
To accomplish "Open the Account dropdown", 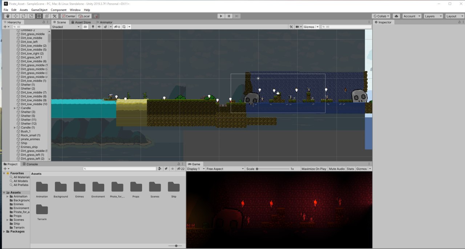I will [412, 16].
